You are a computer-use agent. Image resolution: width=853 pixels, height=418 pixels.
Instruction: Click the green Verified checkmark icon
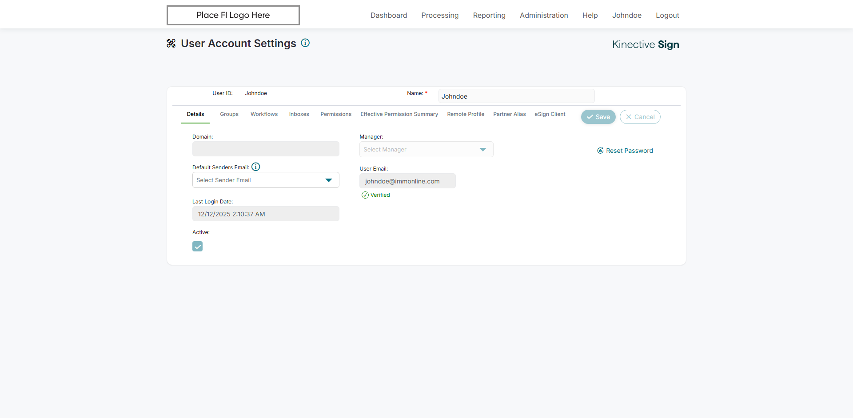365,195
